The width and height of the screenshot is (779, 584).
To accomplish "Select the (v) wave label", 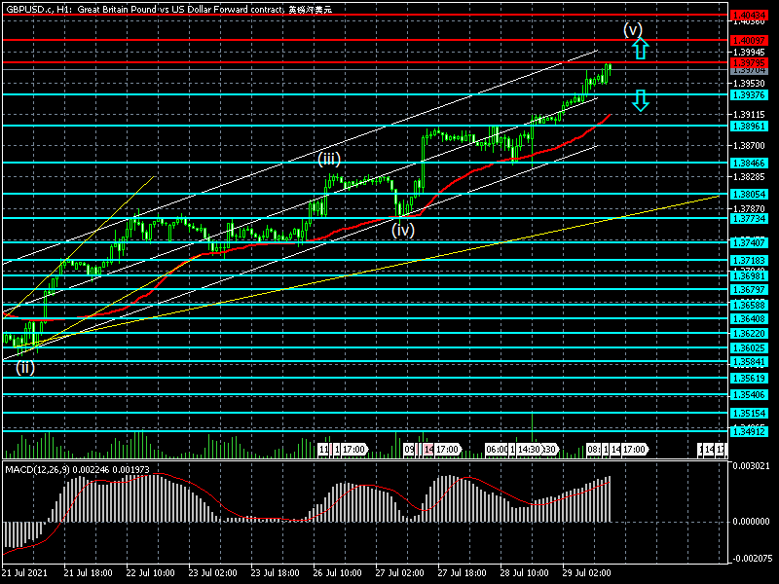I will tap(634, 29).
